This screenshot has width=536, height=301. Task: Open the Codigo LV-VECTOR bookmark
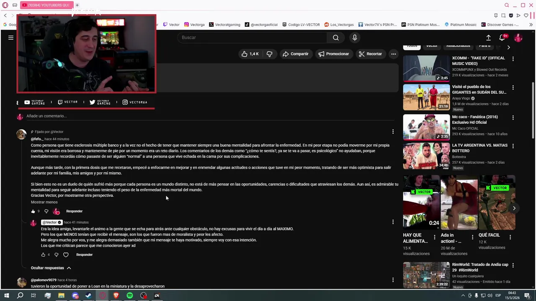[301, 25]
